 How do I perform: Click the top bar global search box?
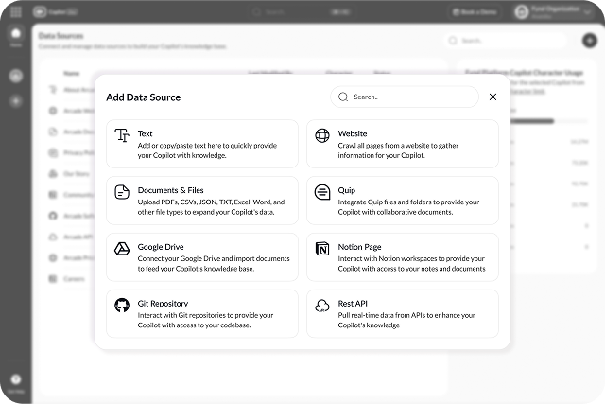(x=302, y=12)
